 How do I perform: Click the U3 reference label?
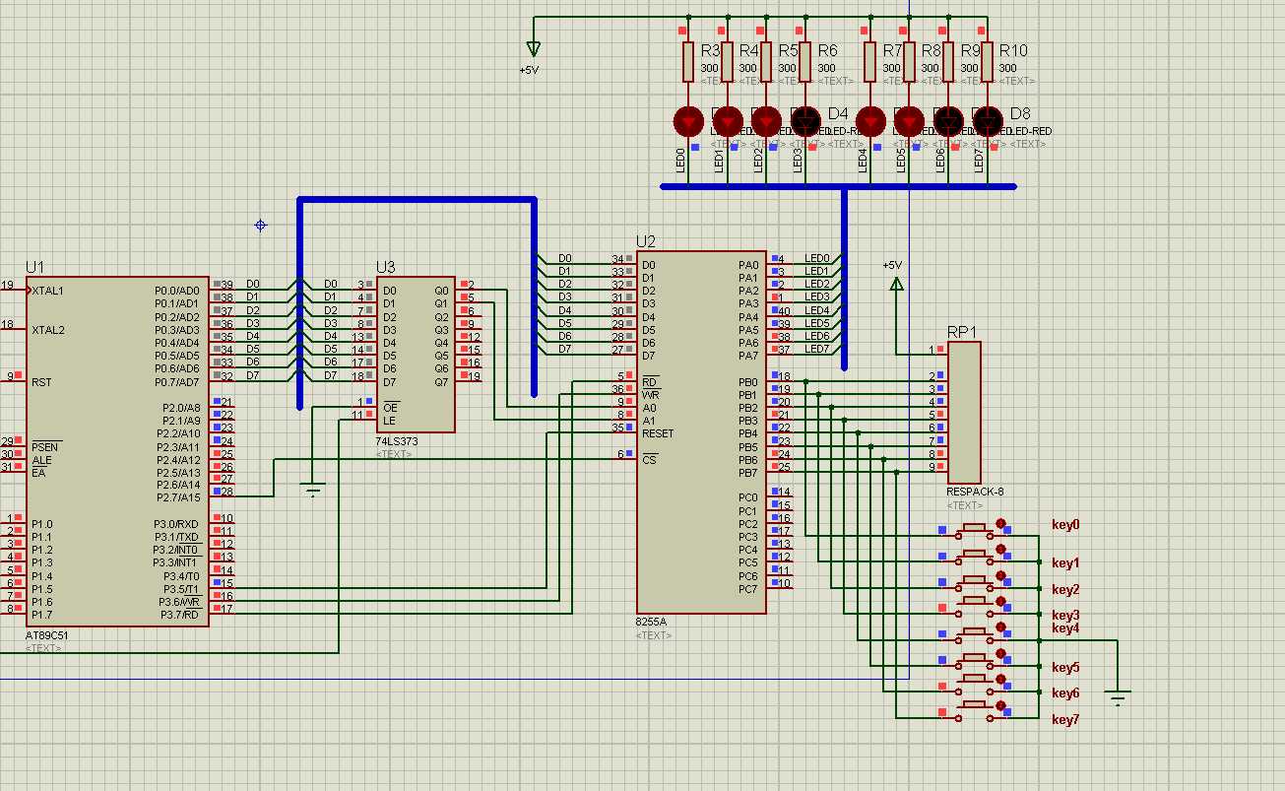[386, 267]
